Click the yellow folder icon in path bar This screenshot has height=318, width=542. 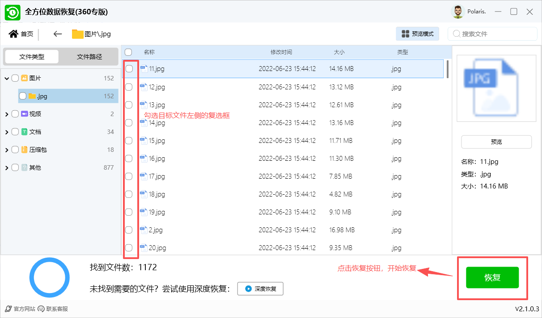[x=78, y=34]
